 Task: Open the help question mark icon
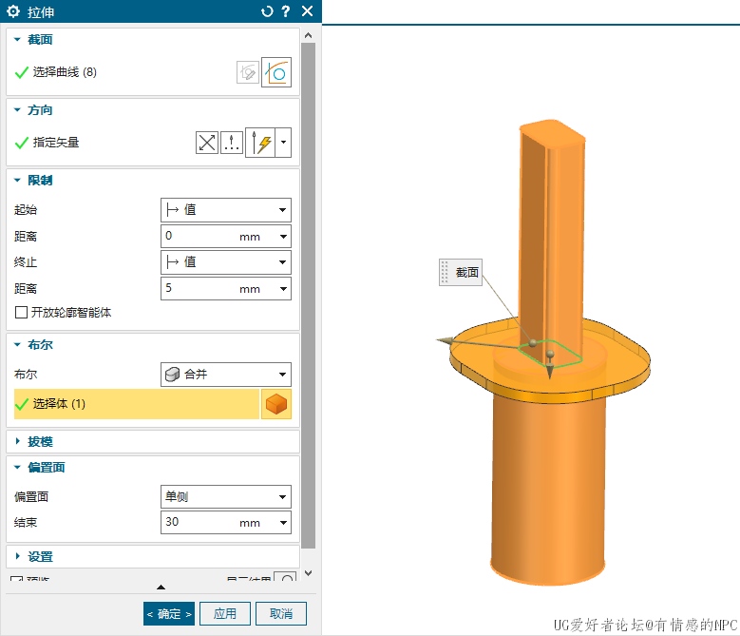(286, 11)
